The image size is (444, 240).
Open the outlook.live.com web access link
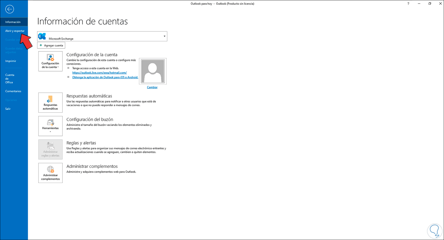(99, 72)
